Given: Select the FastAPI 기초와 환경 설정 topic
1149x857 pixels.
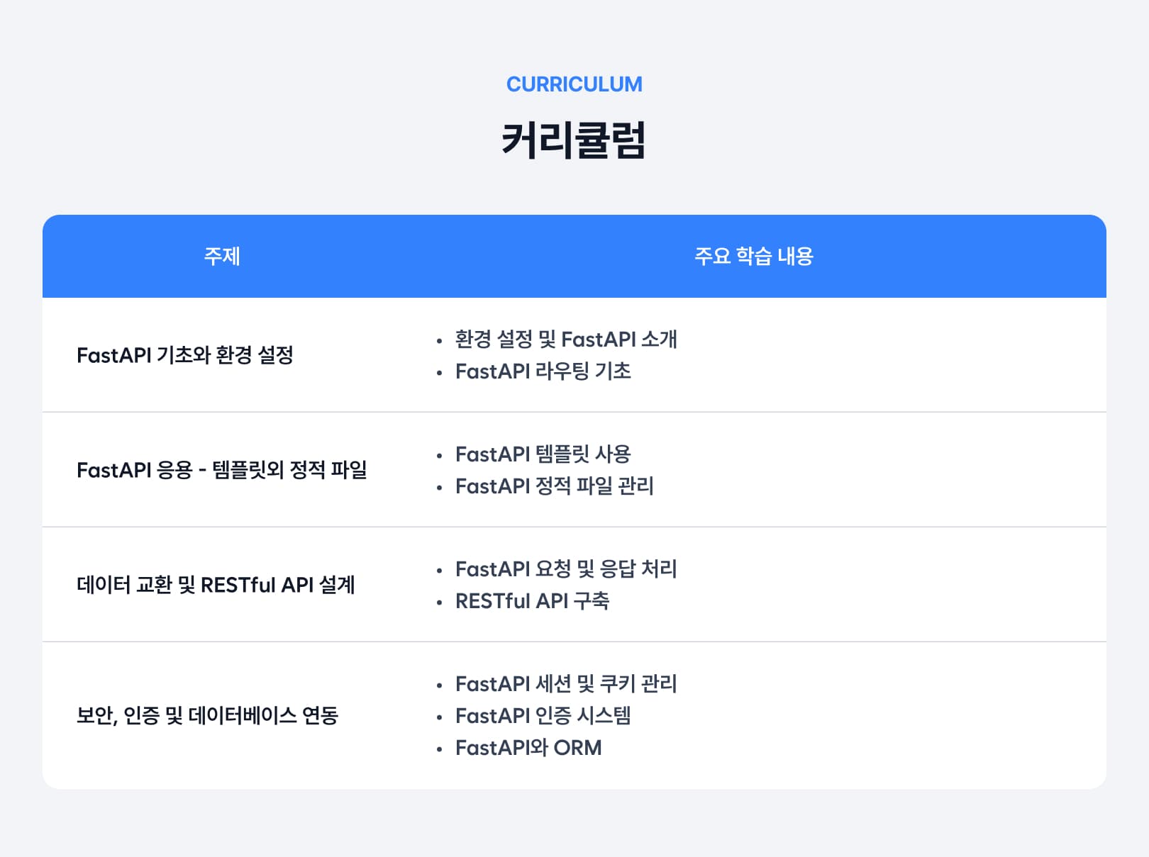Looking at the screenshot, I should 185,355.
